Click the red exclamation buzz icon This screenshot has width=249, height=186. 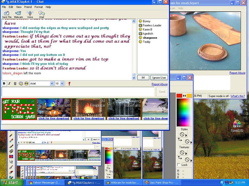coord(69,84)
